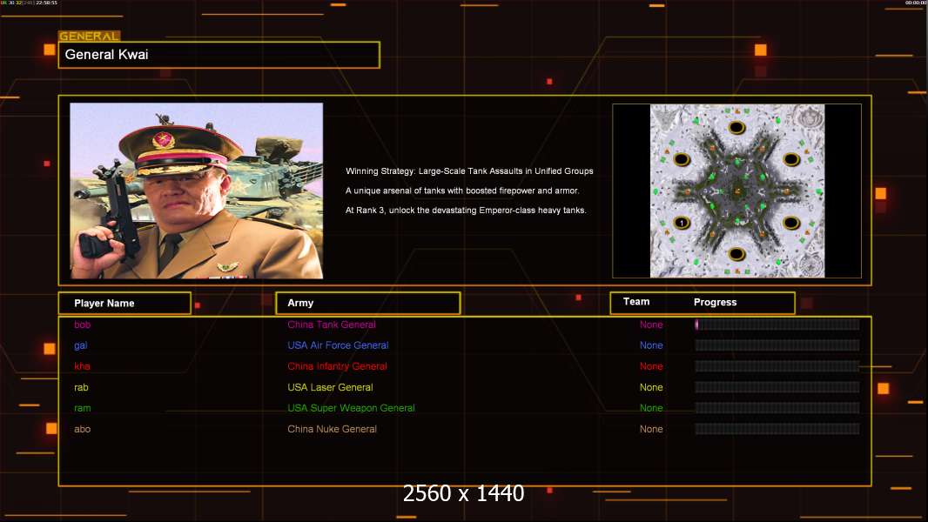The width and height of the screenshot is (928, 522).
Task: Click rab's team value None
Action: coord(651,387)
